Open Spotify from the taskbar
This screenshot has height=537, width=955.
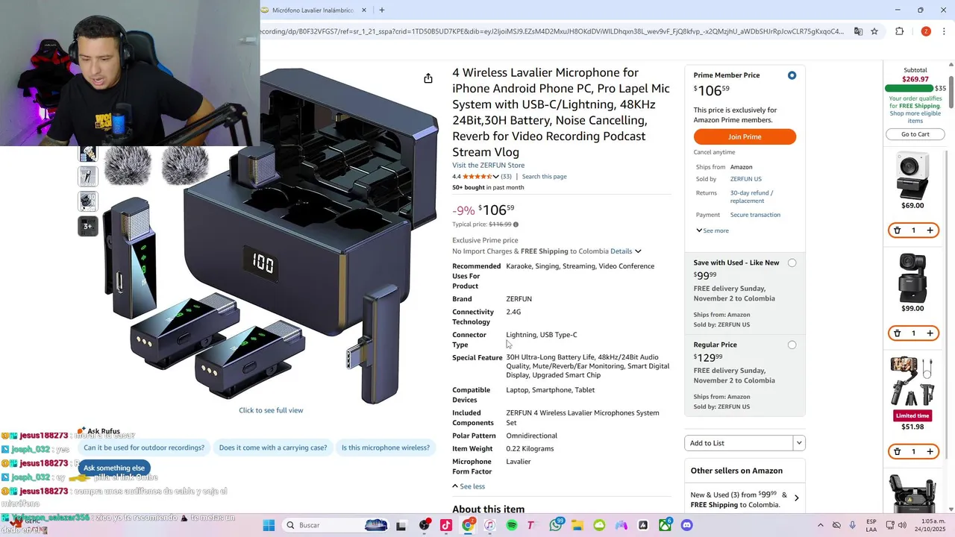(x=512, y=525)
